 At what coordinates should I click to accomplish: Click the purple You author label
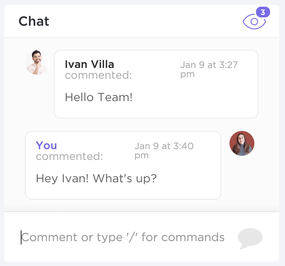click(x=46, y=145)
